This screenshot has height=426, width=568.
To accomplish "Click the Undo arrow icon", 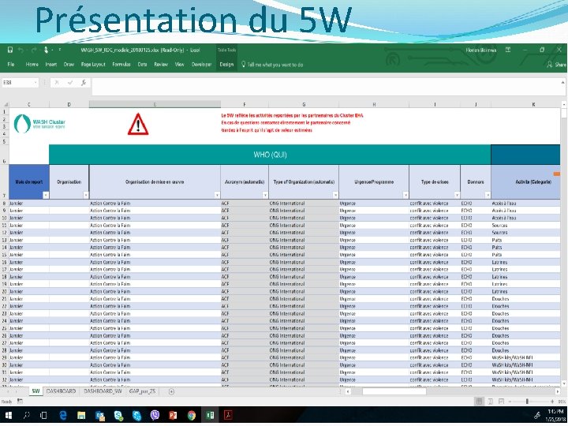I will point(21,50).
